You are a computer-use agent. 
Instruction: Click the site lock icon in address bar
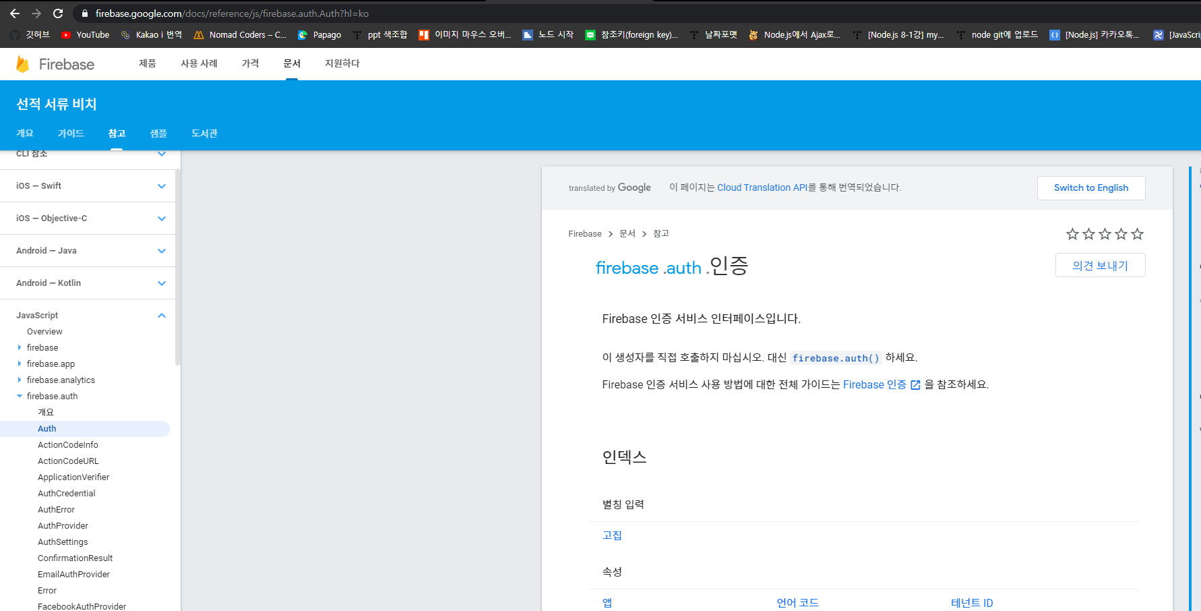click(85, 13)
